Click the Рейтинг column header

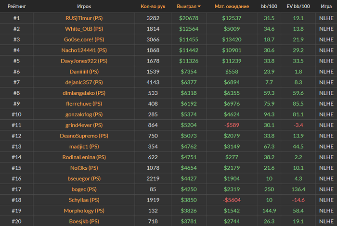(16, 6)
